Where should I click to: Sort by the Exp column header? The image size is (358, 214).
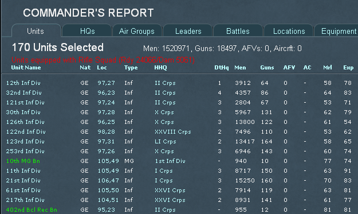(x=348, y=68)
